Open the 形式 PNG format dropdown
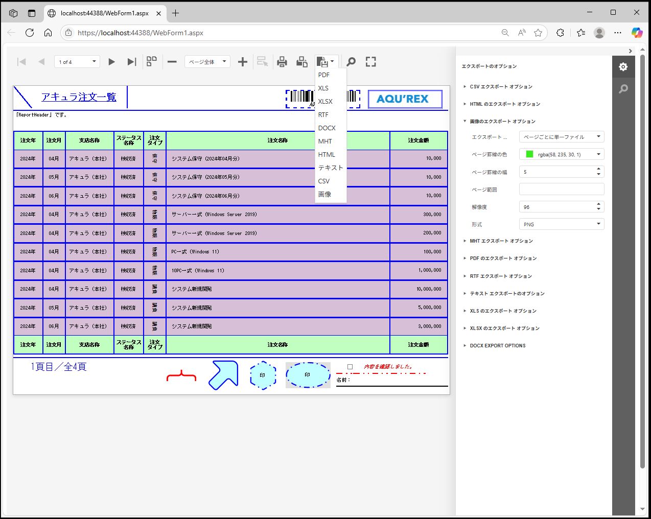 [561, 224]
